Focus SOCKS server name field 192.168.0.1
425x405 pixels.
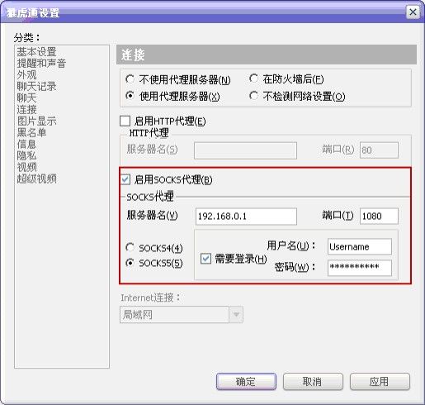[246, 217]
